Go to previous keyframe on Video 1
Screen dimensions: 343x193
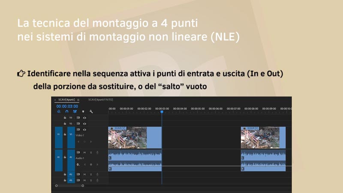pyautogui.click(x=78, y=142)
